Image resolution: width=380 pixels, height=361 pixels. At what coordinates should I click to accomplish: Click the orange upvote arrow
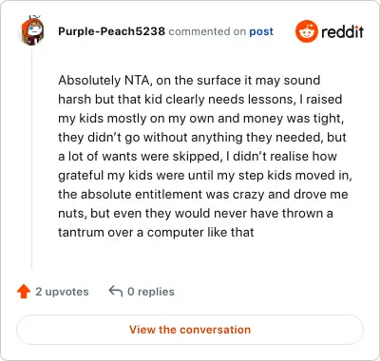click(24, 292)
